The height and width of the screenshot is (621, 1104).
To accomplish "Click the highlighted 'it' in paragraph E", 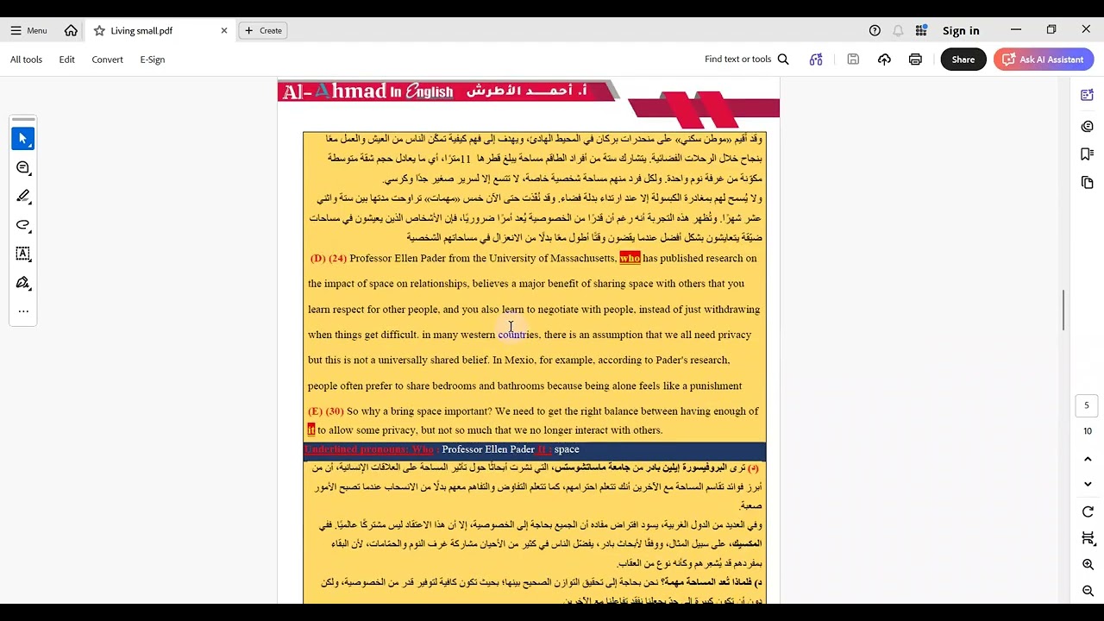I will 311,430.
